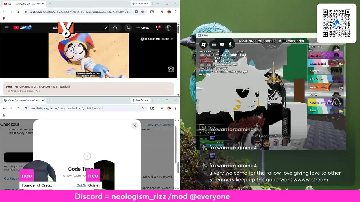Collapse the Roblox player list chevron
The image size is (360, 202).
click(x=333, y=118)
